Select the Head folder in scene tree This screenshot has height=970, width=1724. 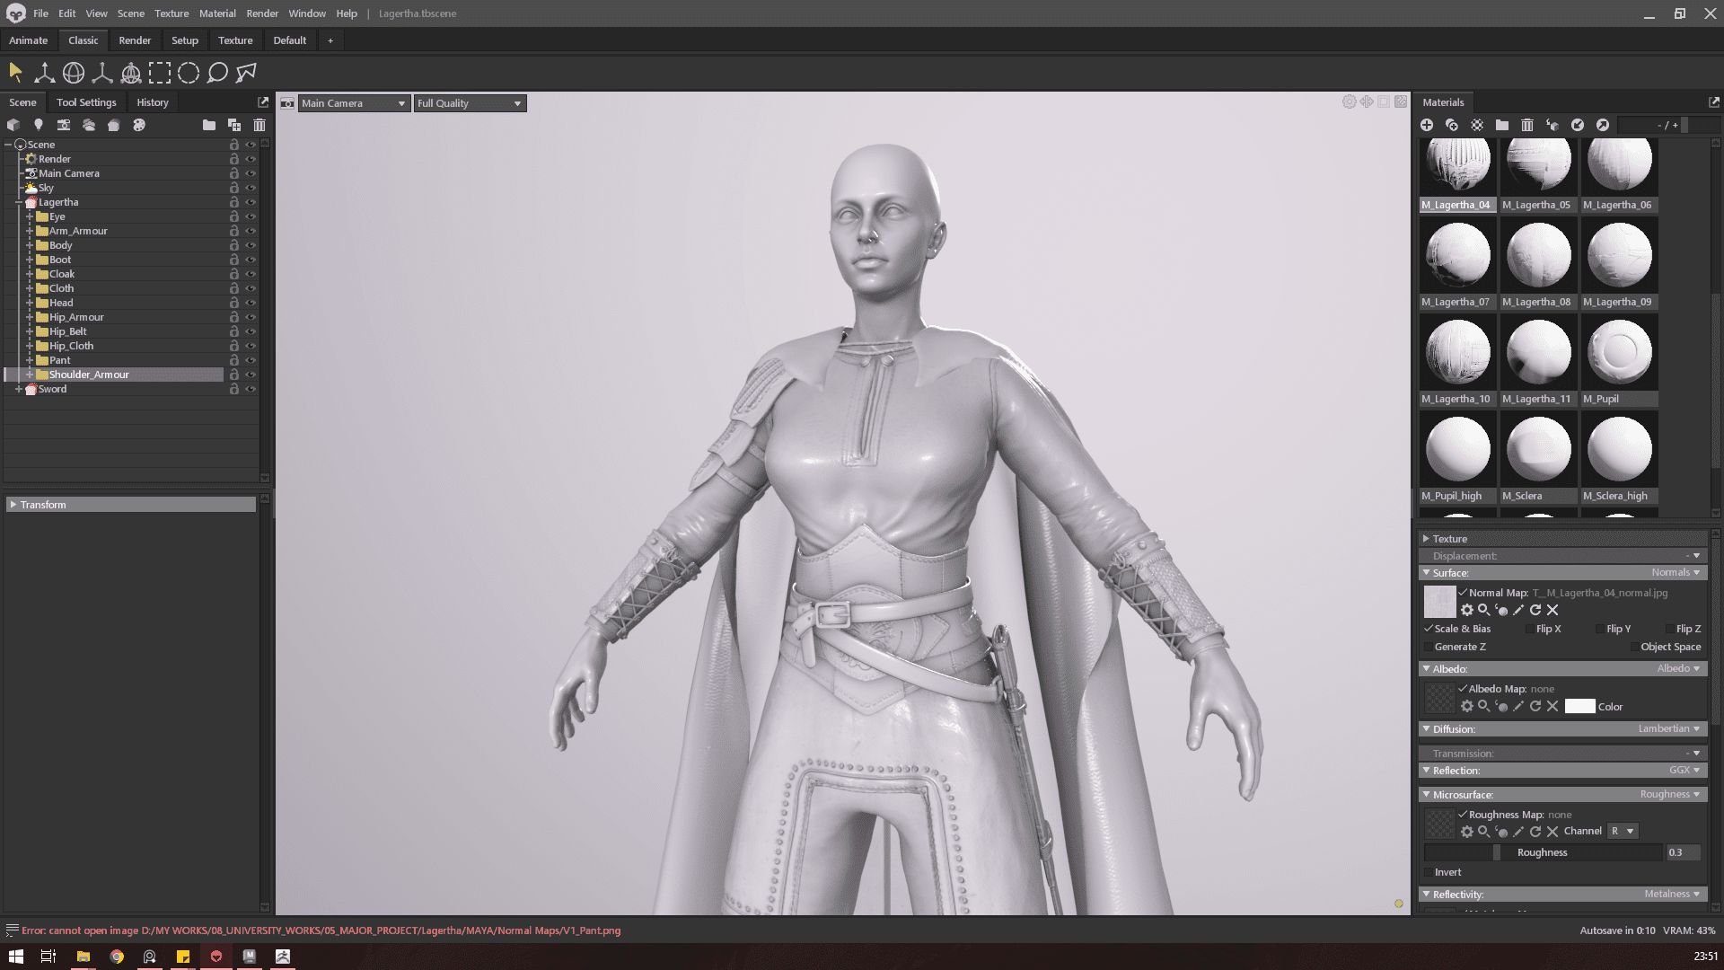(x=61, y=303)
